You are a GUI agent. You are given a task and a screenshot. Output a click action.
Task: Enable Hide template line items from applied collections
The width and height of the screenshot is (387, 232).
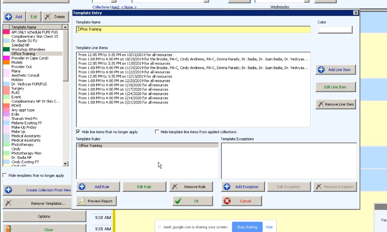click(x=157, y=132)
